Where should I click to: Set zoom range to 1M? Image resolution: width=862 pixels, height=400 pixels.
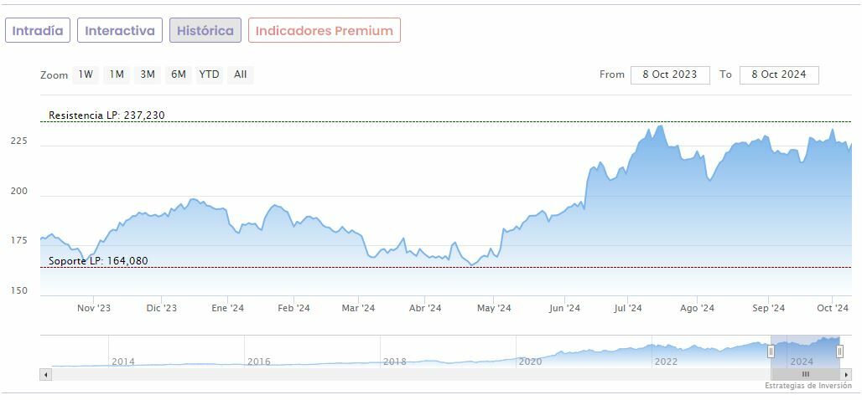point(117,74)
